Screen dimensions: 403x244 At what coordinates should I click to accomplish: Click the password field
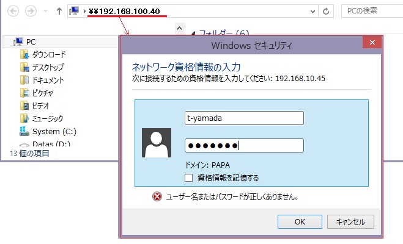pos(244,146)
